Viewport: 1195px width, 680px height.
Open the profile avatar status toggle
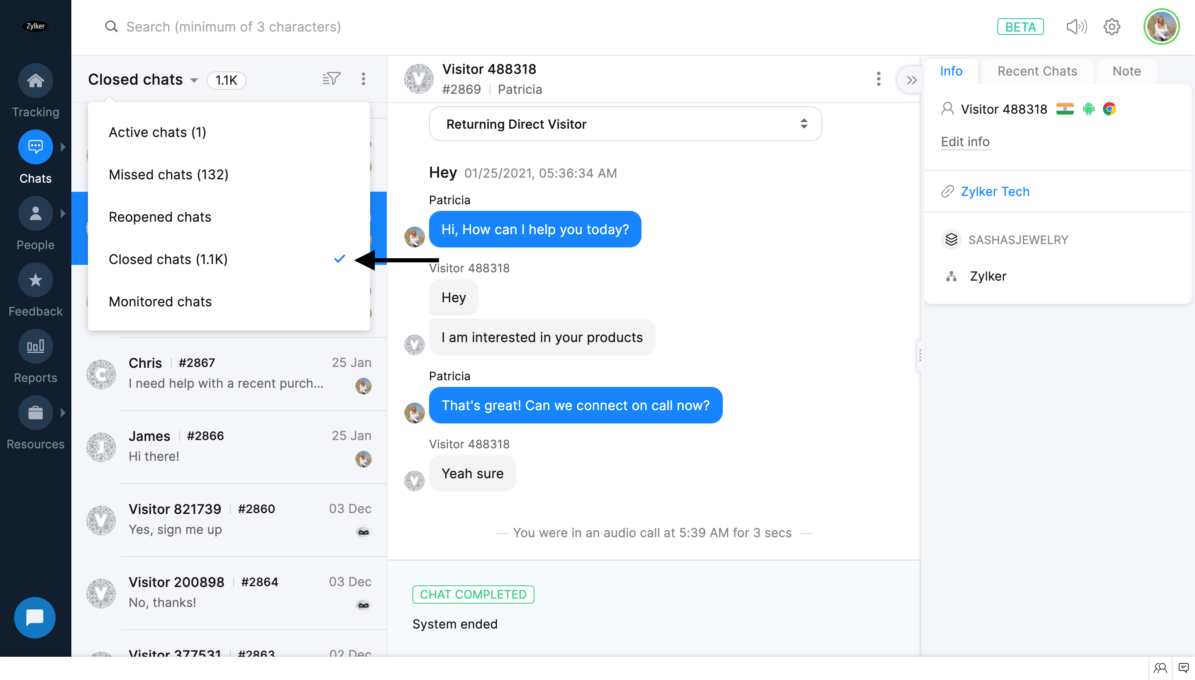click(x=1161, y=27)
